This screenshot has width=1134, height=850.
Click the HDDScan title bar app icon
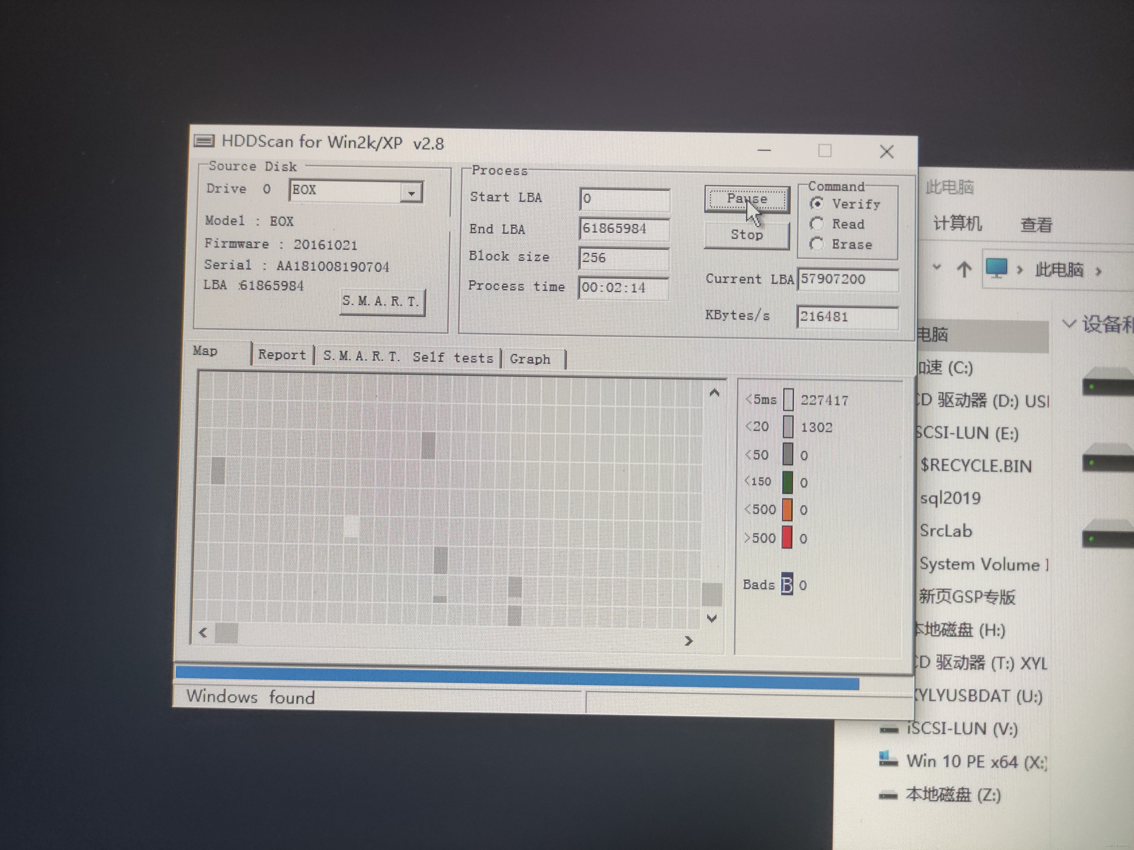[x=204, y=141]
